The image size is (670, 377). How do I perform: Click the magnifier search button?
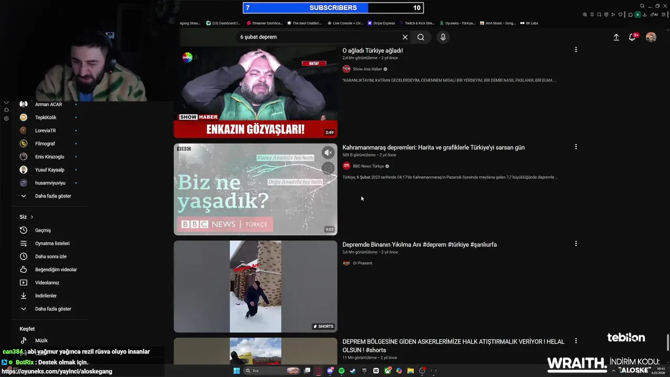tap(421, 37)
